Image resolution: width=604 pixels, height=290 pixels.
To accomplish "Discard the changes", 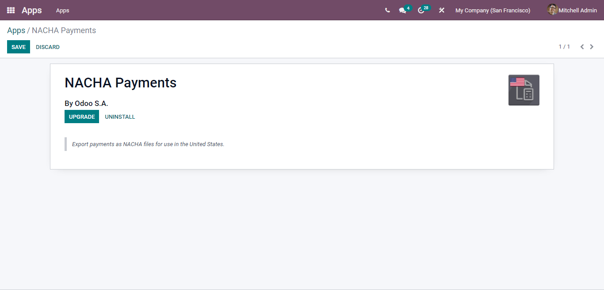I will pyautogui.click(x=48, y=47).
